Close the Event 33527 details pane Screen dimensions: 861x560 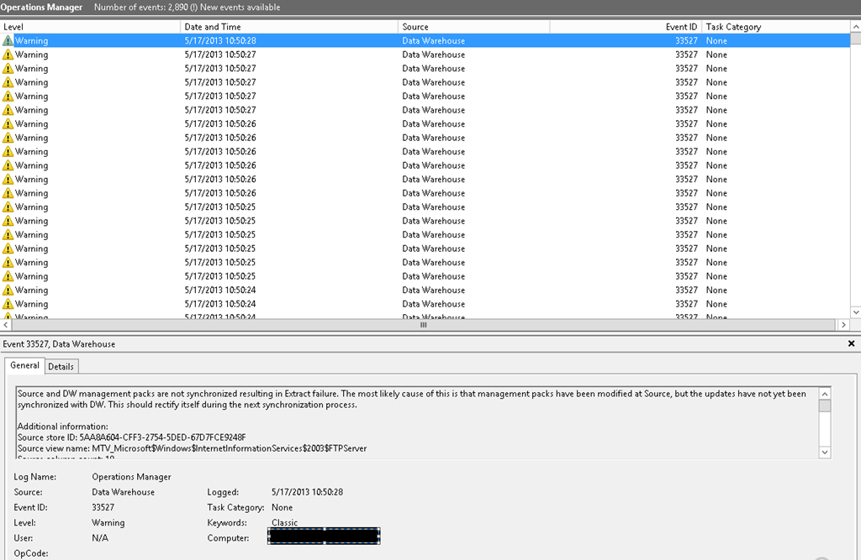click(853, 344)
